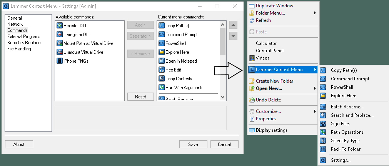The height and width of the screenshot is (166, 389).
Task: Click the Run With Arguments icon
Action: [x=162, y=88]
